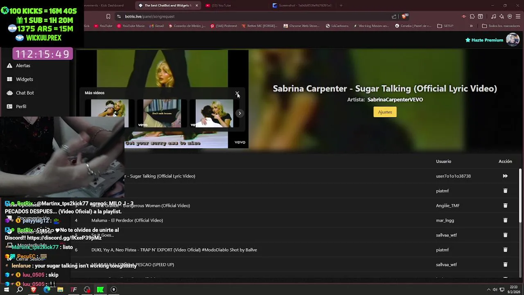
Task: Delete DUKI TRAP N' EXPORT request
Action: [x=505, y=250]
